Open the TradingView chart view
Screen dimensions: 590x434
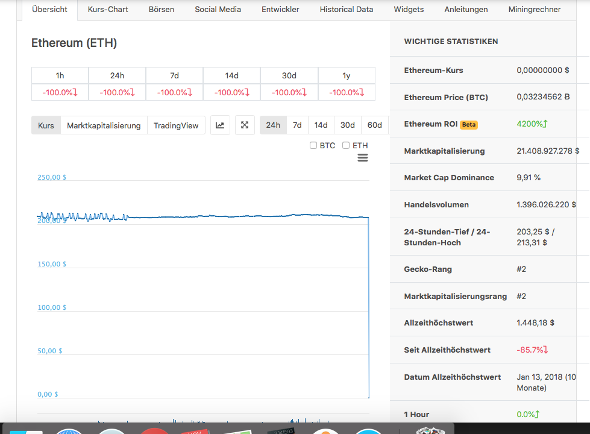tap(177, 125)
